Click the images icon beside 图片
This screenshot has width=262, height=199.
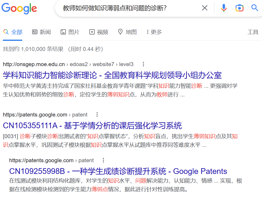click(63, 32)
